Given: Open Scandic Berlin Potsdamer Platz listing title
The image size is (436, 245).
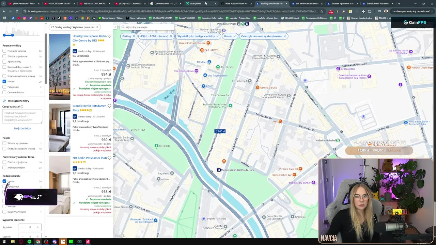Looking at the screenshot, I should tap(89, 108).
